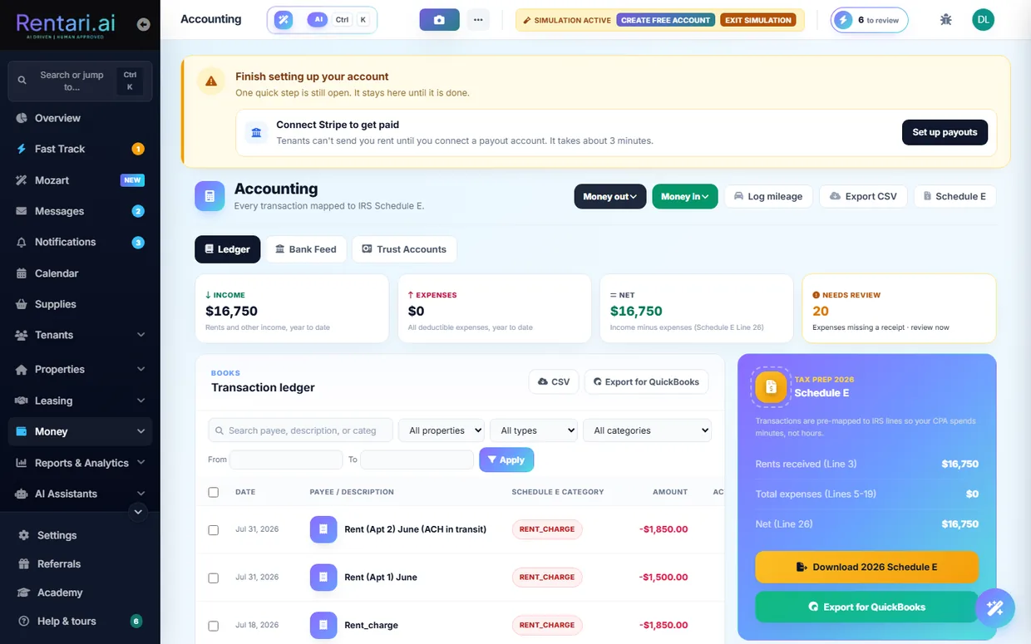Click green Export for QuickBooks button
Image resolution: width=1031 pixels, height=644 pixels.
point(866,607)
